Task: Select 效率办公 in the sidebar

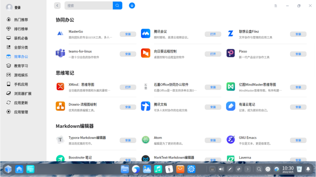Action: 21,57
